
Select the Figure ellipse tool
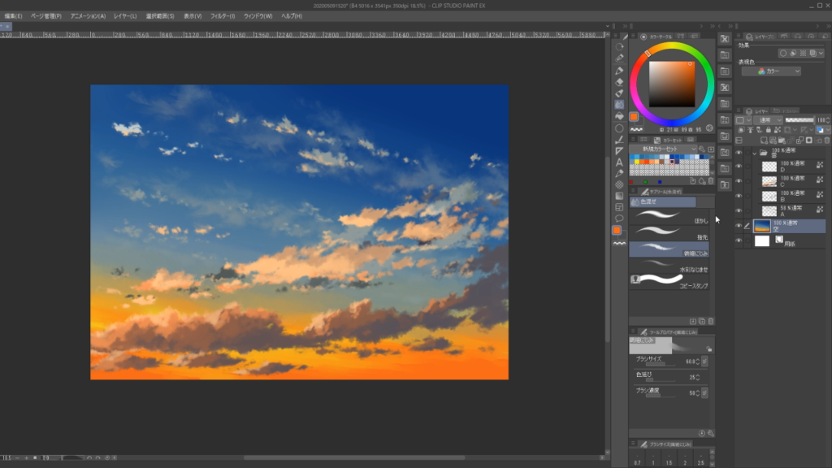pos(619,128)
